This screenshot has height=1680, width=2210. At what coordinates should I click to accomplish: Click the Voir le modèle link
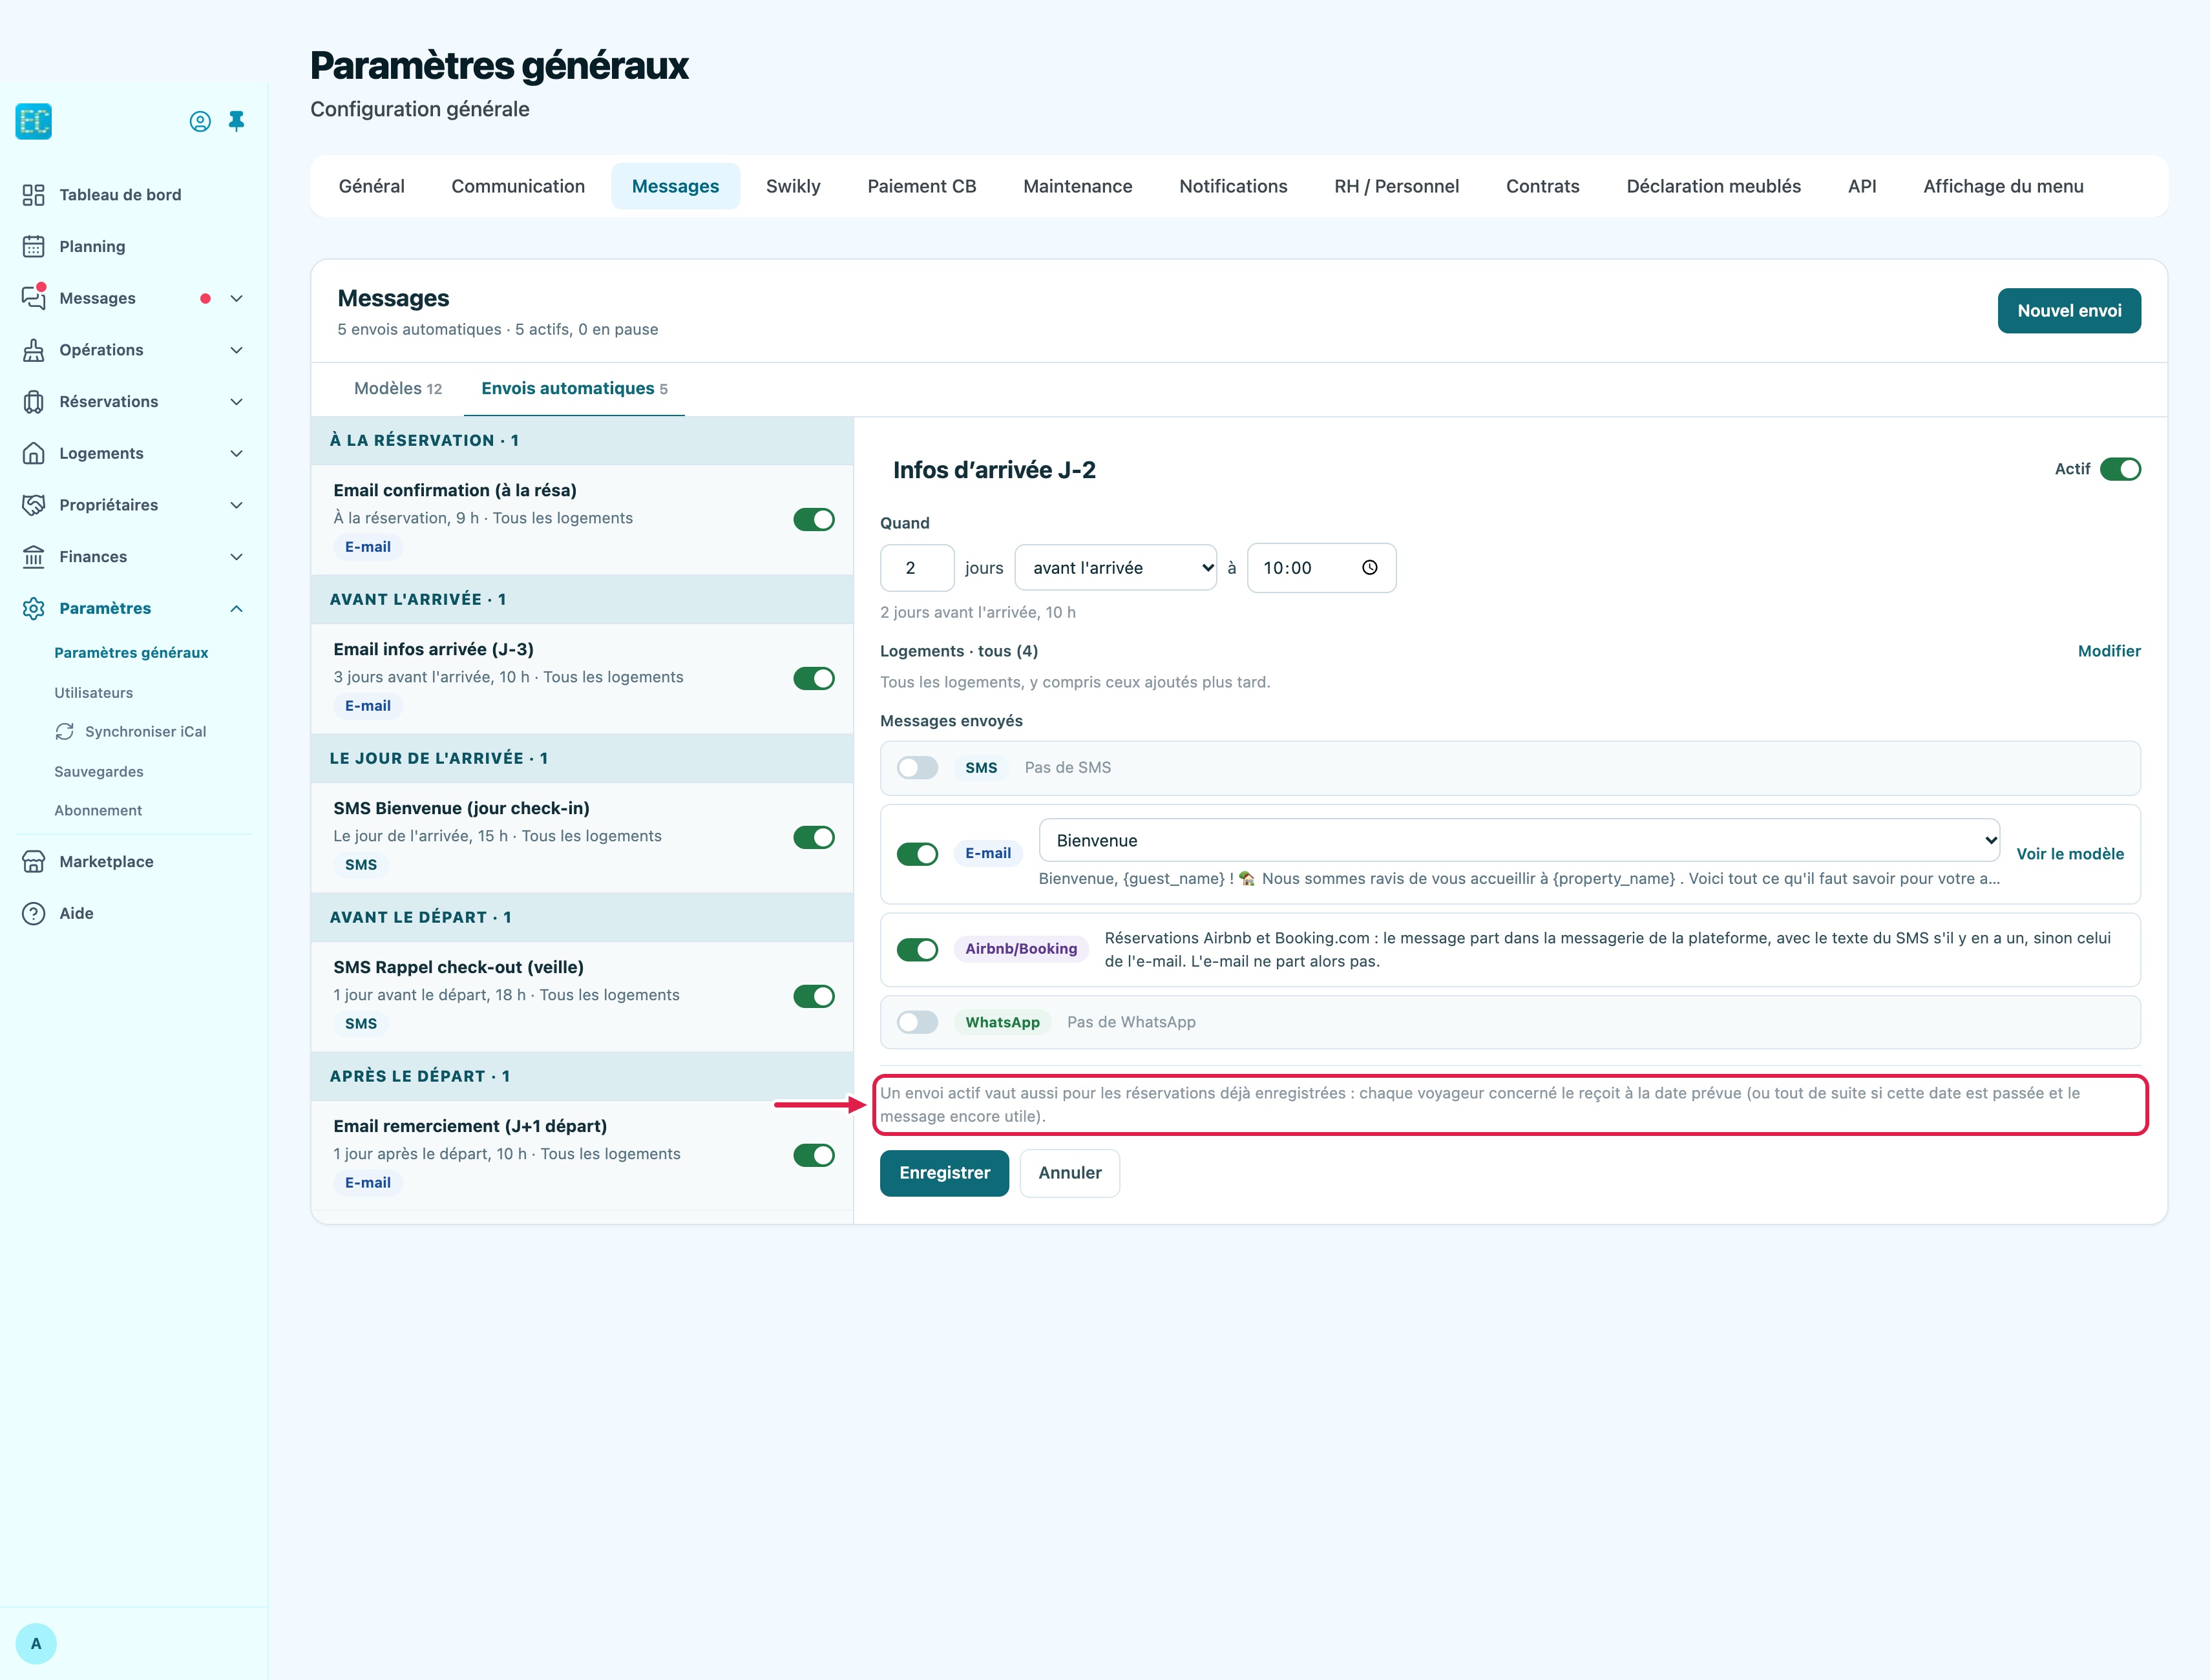2069,853
